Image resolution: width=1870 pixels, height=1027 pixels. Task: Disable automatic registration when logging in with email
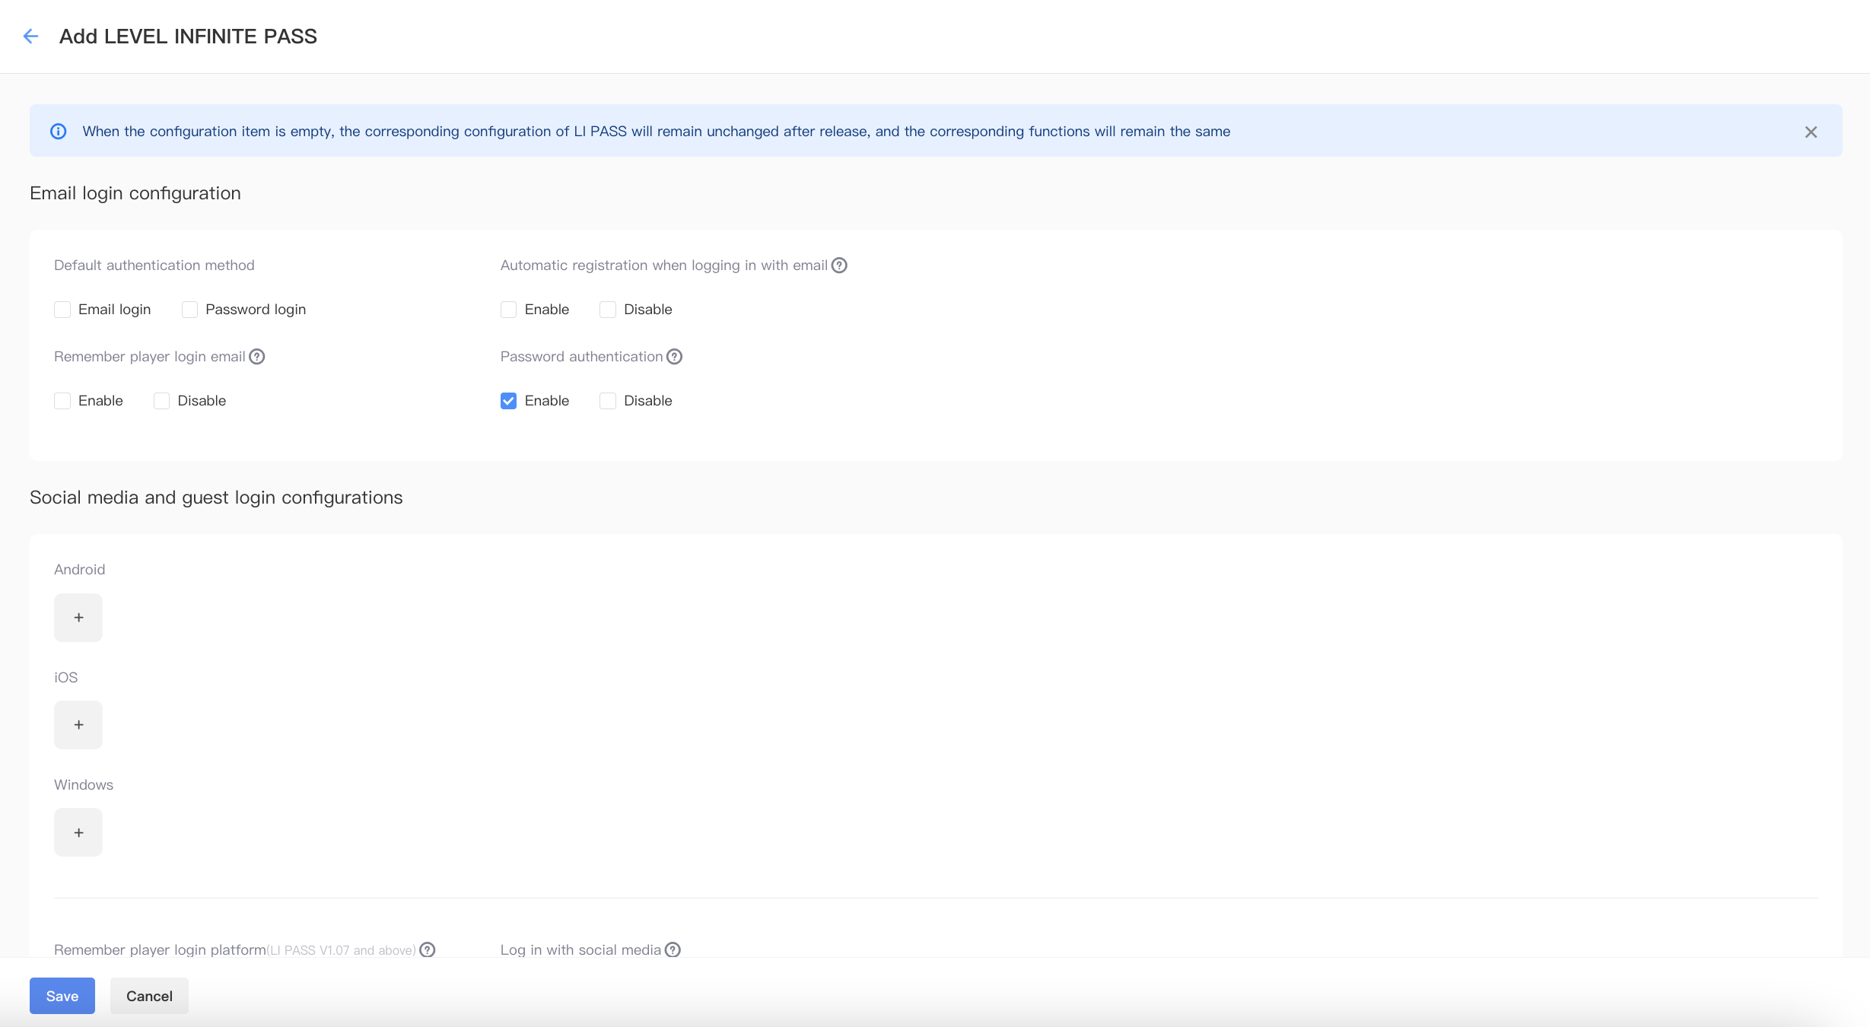coord(608,309)
